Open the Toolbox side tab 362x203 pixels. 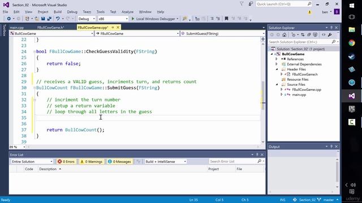tap(4, 30)
